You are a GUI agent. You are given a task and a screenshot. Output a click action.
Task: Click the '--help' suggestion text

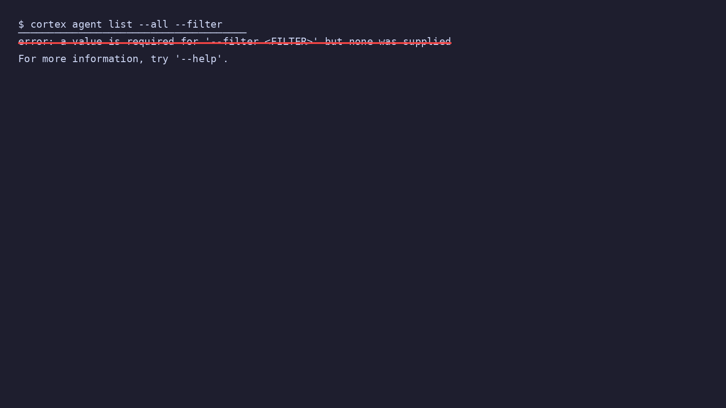pyautogui.click(x=199, y=59)
